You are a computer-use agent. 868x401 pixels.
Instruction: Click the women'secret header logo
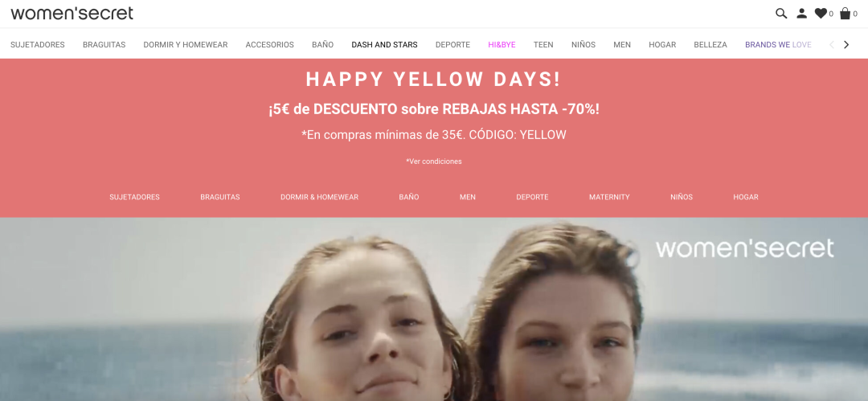click(72, 14)
